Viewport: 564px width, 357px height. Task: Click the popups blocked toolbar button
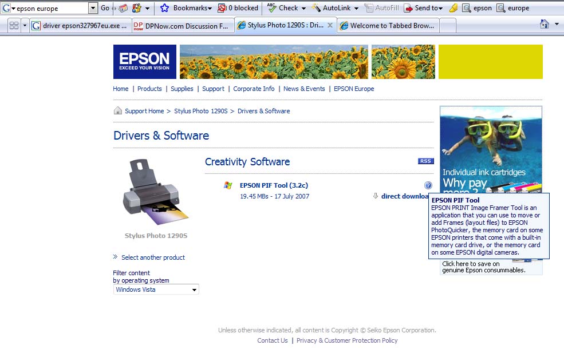[x=238, y=8]
